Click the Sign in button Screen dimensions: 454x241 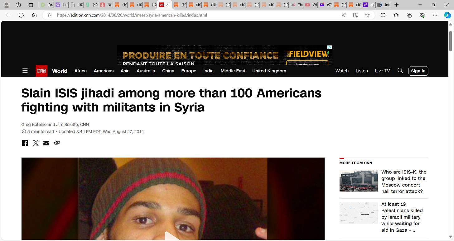pos(418,71)
